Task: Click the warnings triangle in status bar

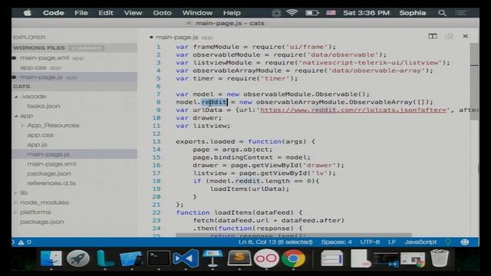Action: (x=21, y=242)
